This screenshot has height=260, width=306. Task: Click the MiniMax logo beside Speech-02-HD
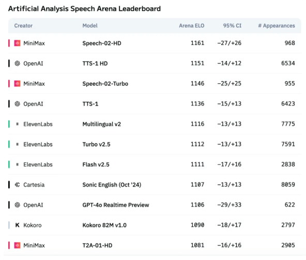coord(17,43)
